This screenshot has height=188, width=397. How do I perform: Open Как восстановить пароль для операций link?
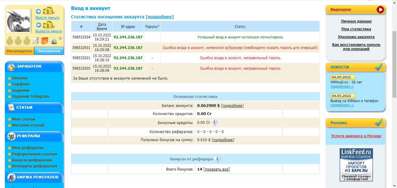pyautogui.click(x=356, y=47)
